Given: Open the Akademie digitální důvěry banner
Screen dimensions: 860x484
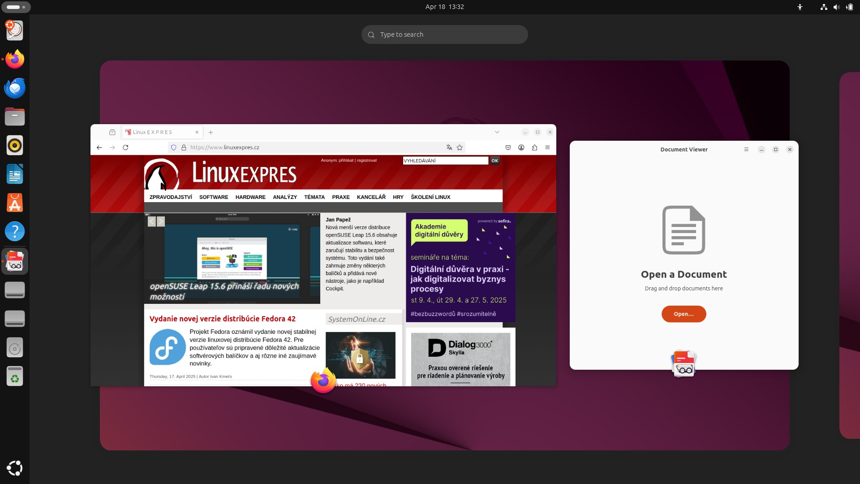Looking at the screenshot, I should (x=460, y=268).
